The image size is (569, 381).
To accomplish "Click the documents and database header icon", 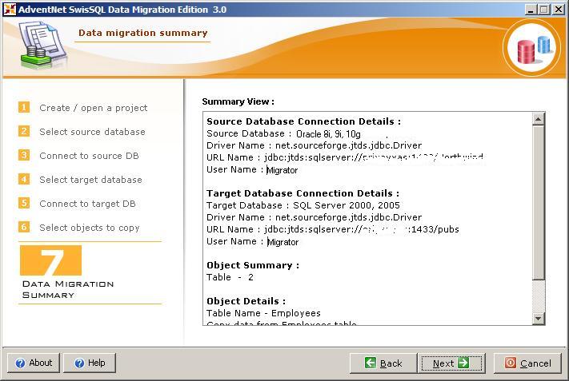I will [x=42, y=45].
